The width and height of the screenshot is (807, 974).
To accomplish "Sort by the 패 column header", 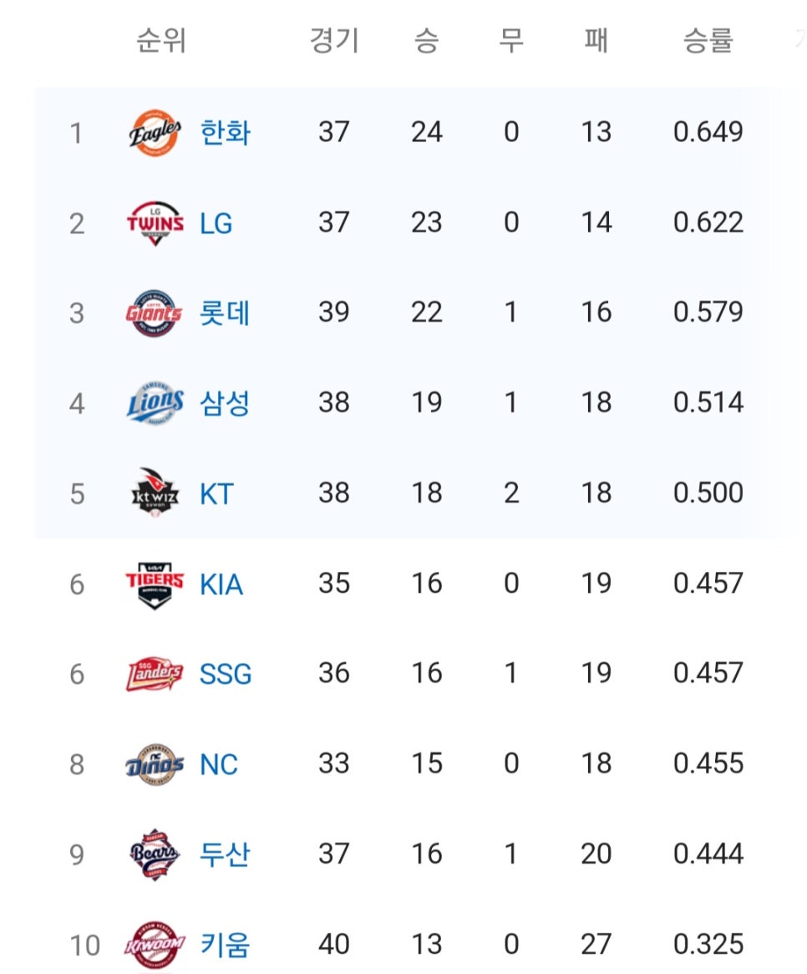I will [596, 41].
